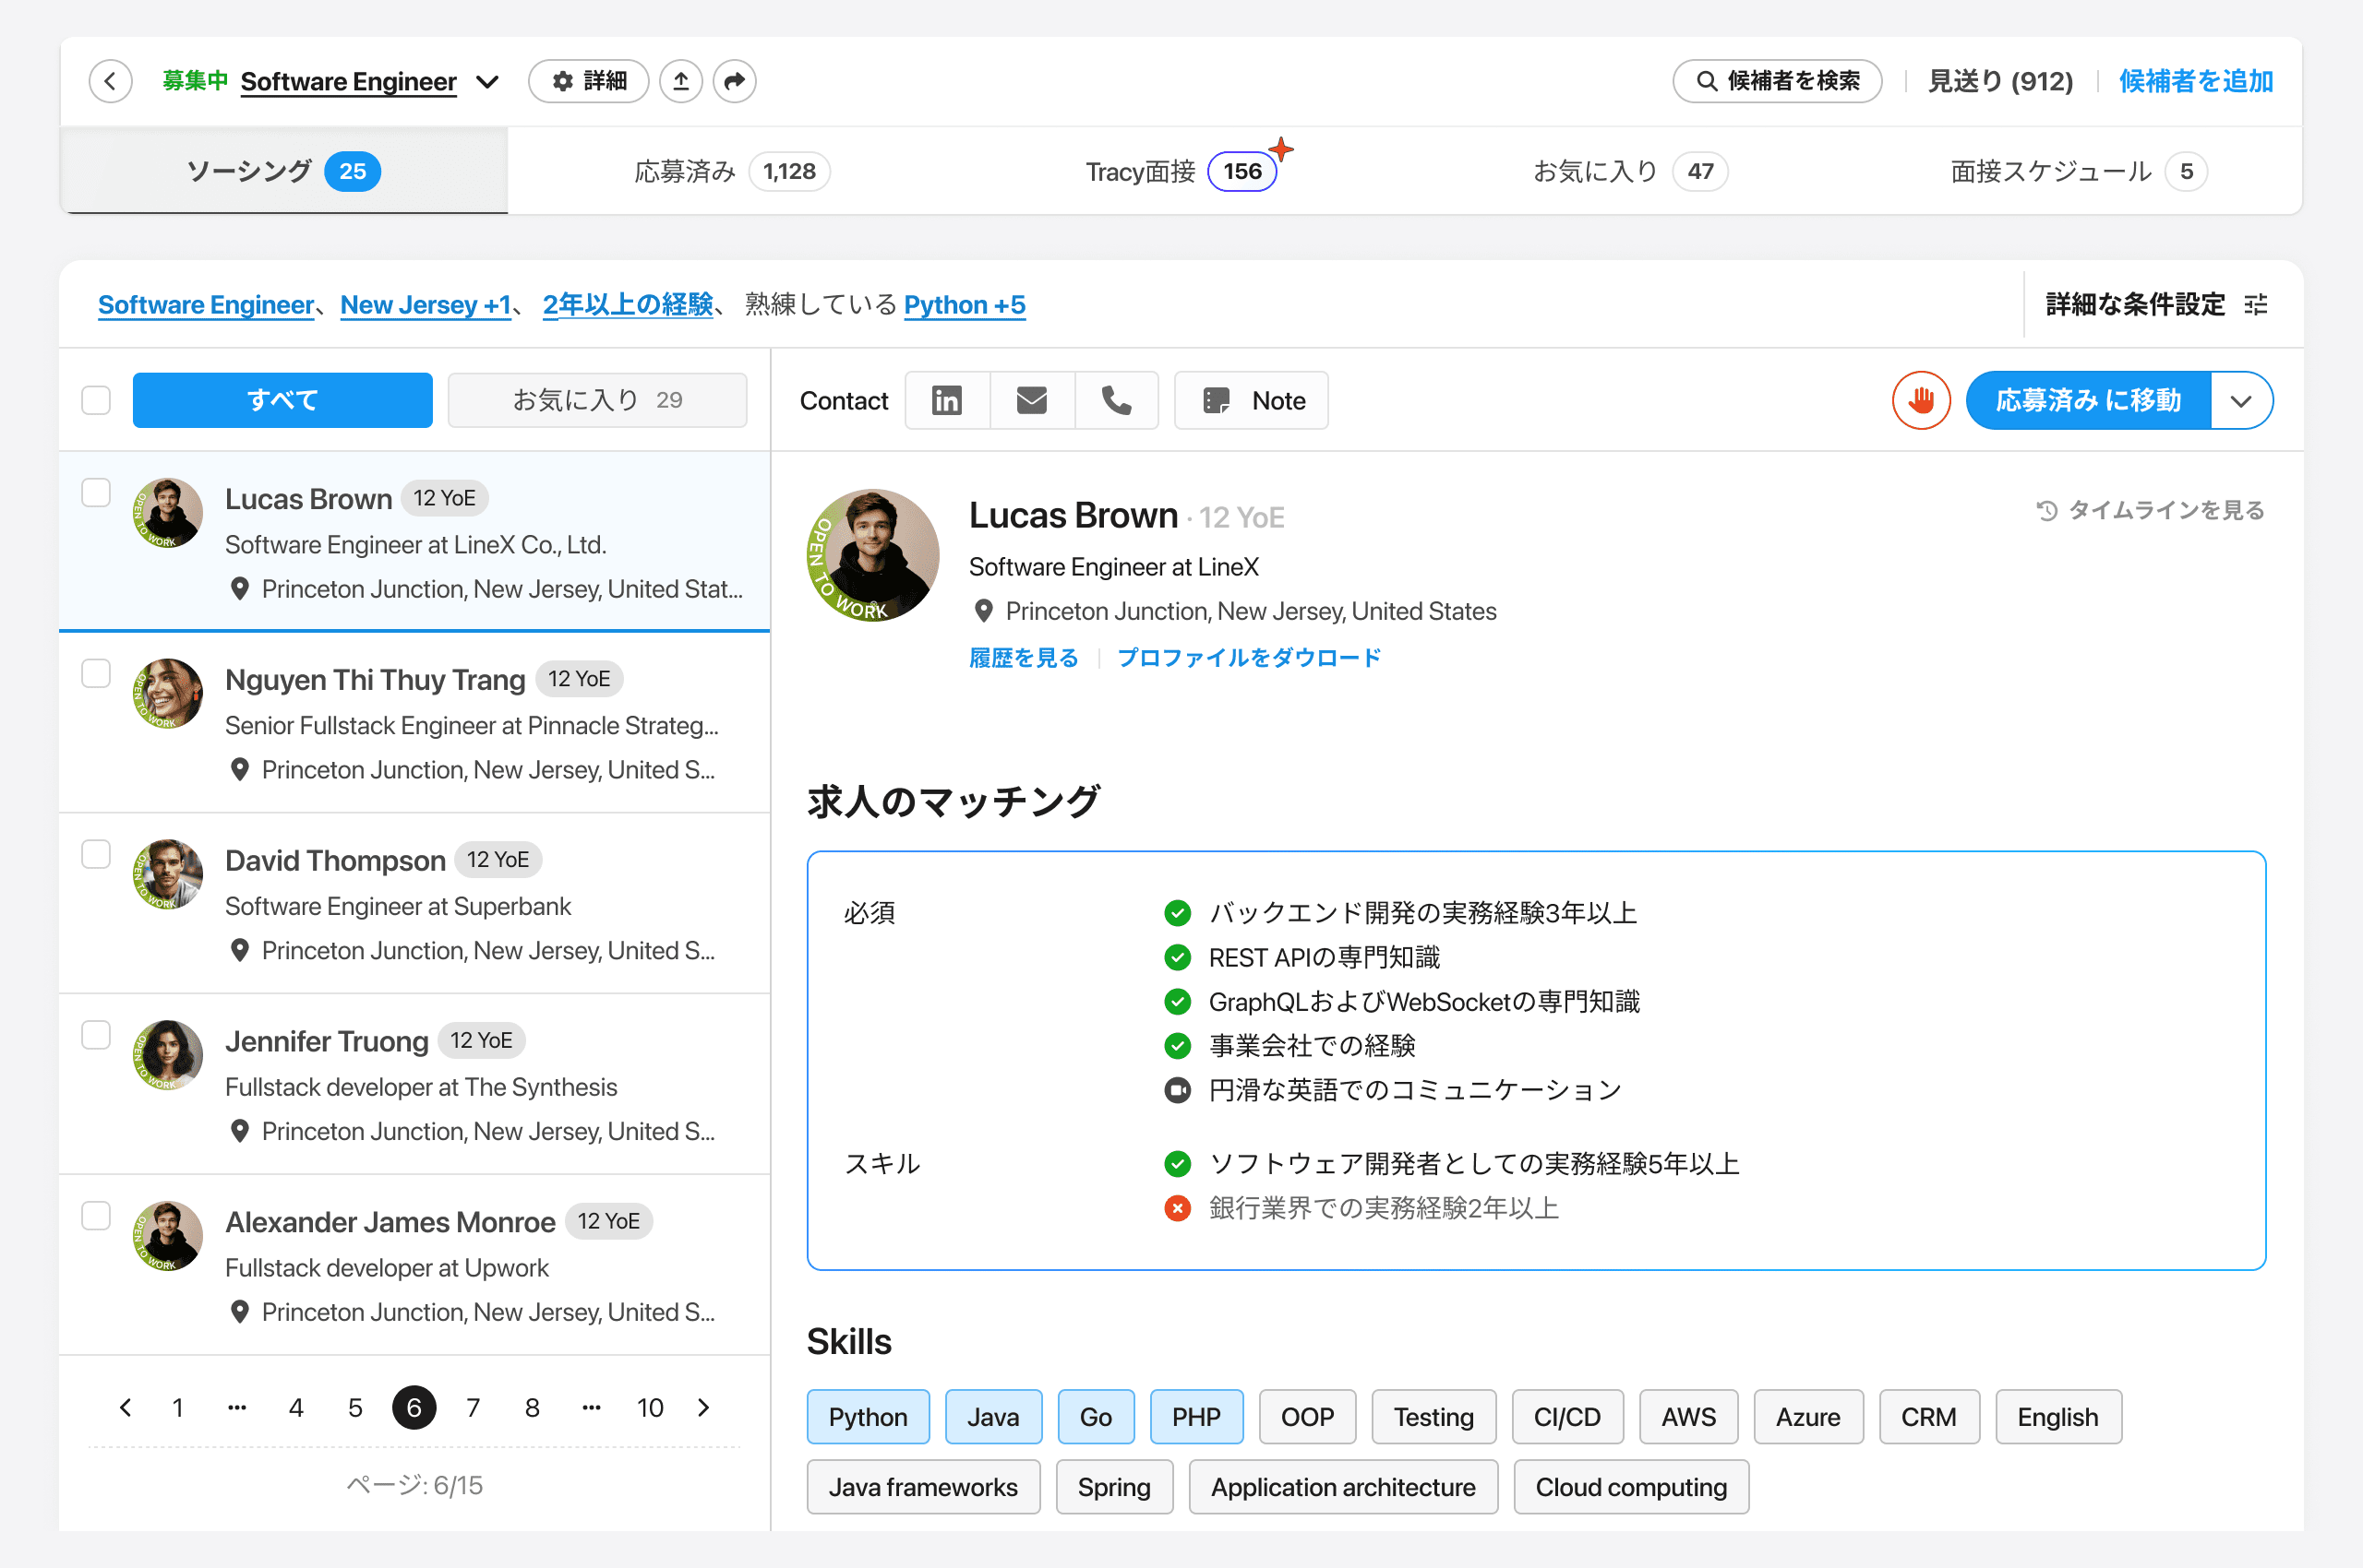This screenshot has width=2363, height=1568.
Task: Click the back arrow circle button
Action: point(111,81)
